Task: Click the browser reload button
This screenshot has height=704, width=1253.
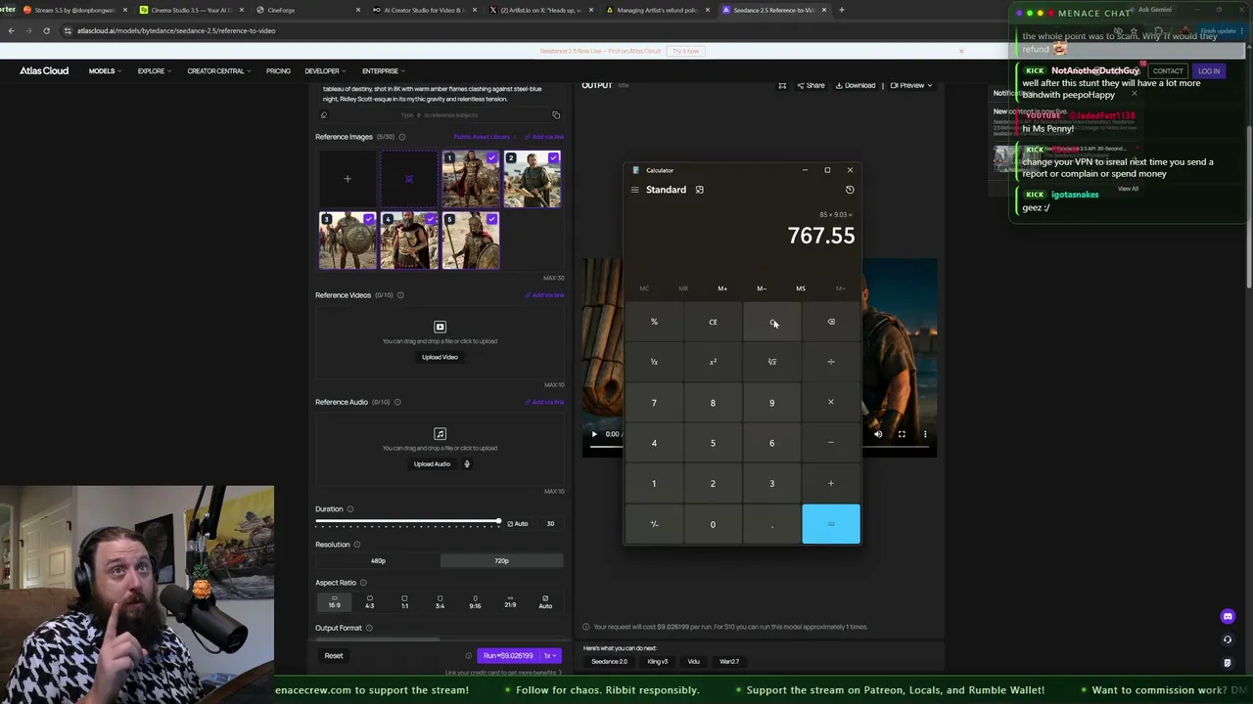Action: point(46,30)
